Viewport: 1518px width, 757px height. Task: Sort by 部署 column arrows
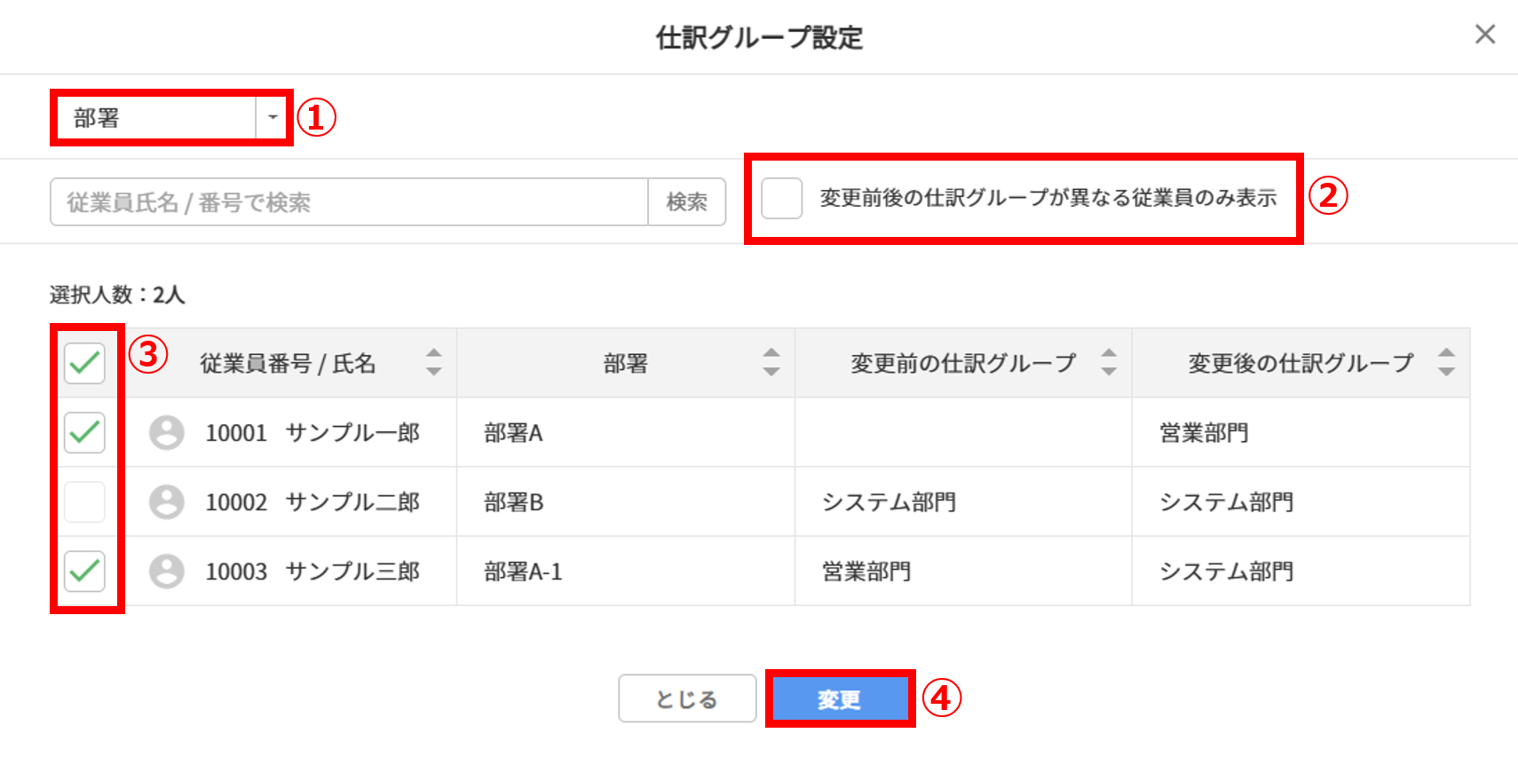pos(771,362)
